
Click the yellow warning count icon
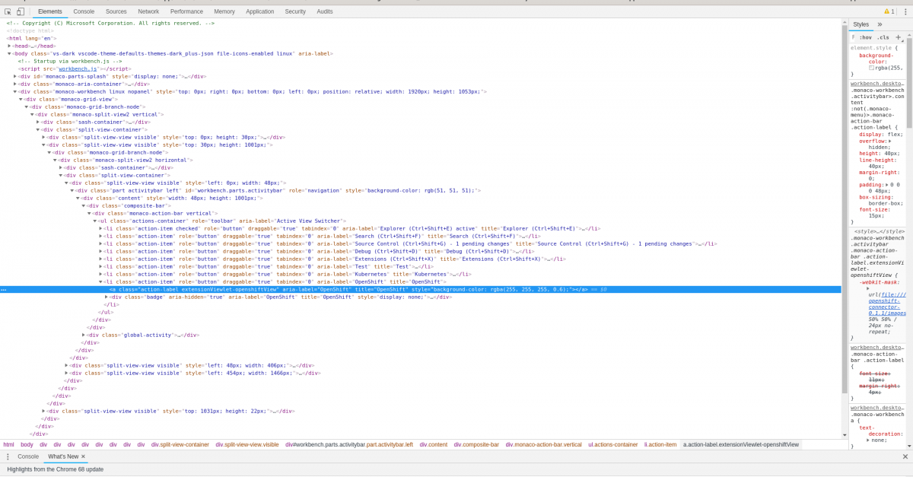(887, 11)
